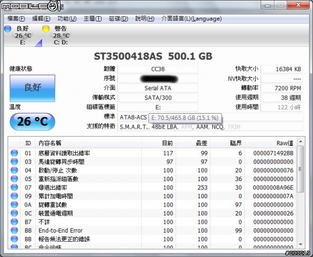Click the 良好 26 °C disk entry

point(22,35)
